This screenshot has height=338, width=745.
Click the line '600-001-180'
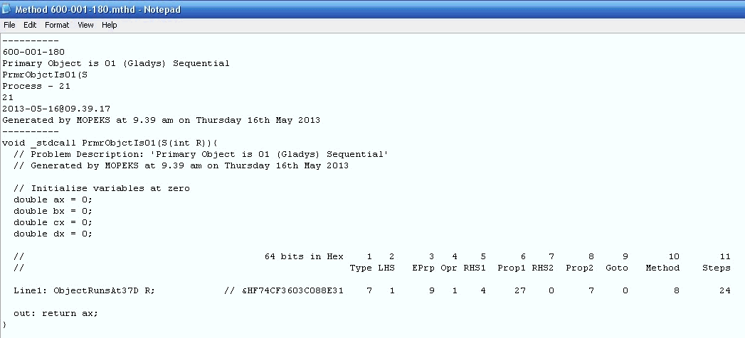click(x=33, y=52)
